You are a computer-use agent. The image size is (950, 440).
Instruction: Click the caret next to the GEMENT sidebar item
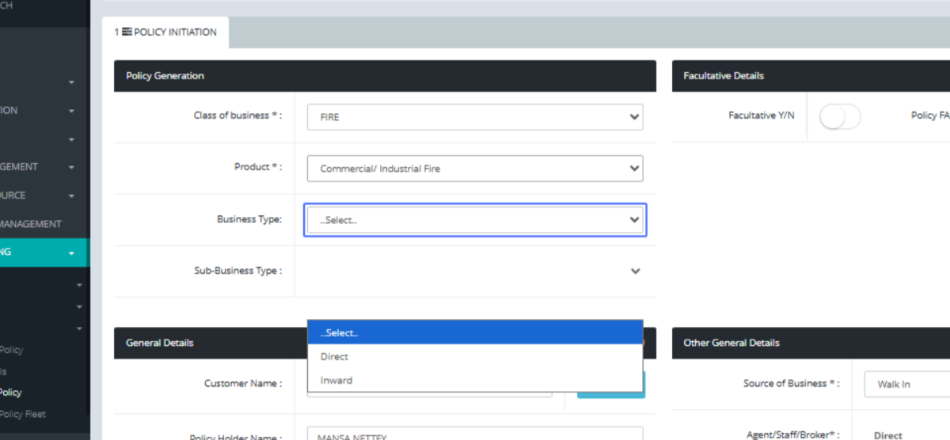point(71,168)
